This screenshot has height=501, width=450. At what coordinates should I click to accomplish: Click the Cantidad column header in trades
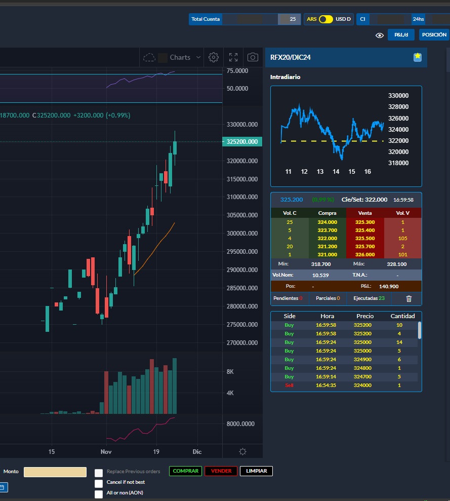pos(402,316)
